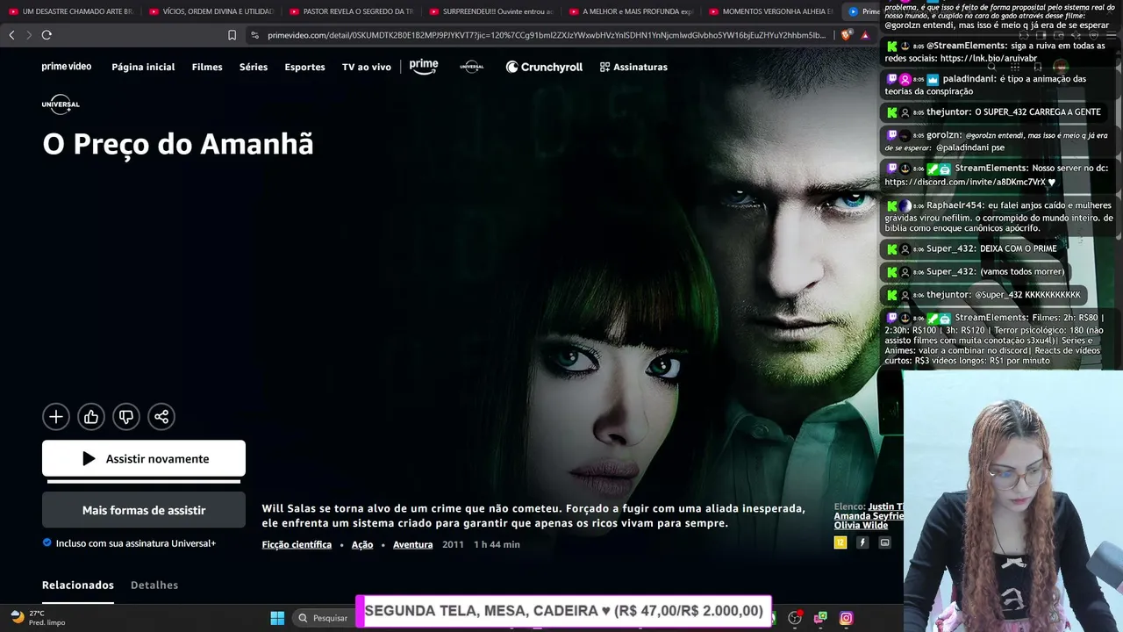This screenshot has width=1123, height=632.
Task: Click the taskbar icon with the red notification dot
Action: pos(795,618)
